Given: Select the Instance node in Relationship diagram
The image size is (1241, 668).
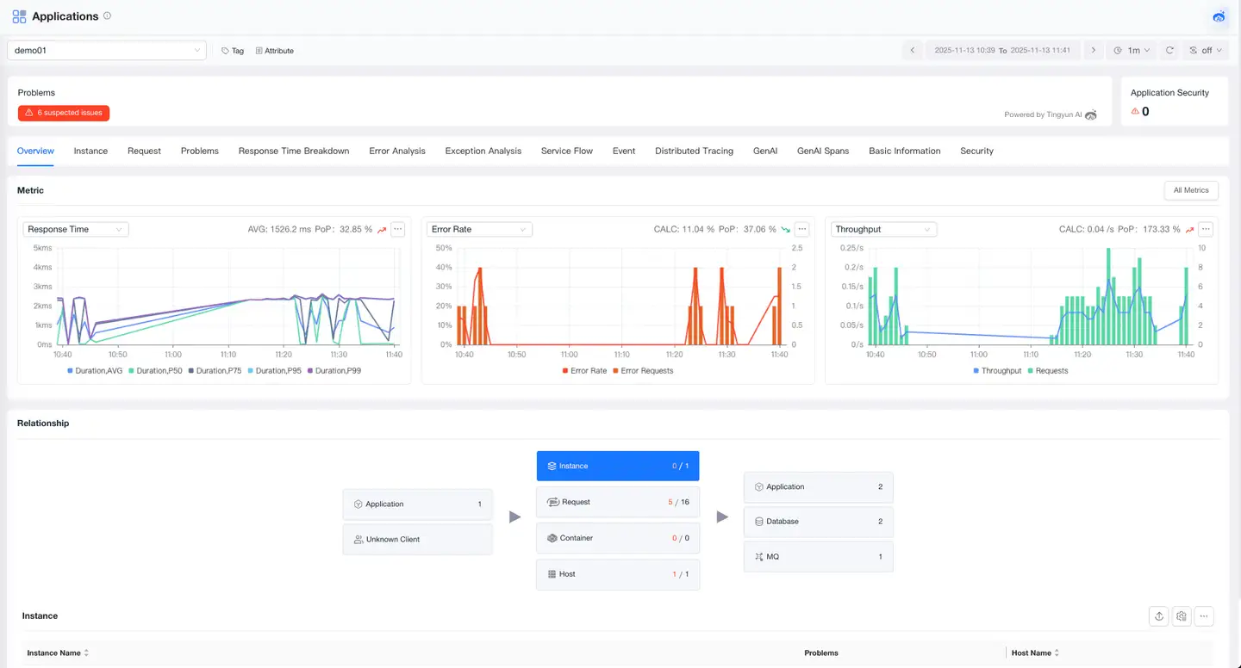Looking at the screenshot, I should [x=617, y=466].
